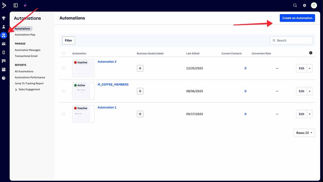Click the envelope Campaigns icon in sidebar

(x=4, y=44)
